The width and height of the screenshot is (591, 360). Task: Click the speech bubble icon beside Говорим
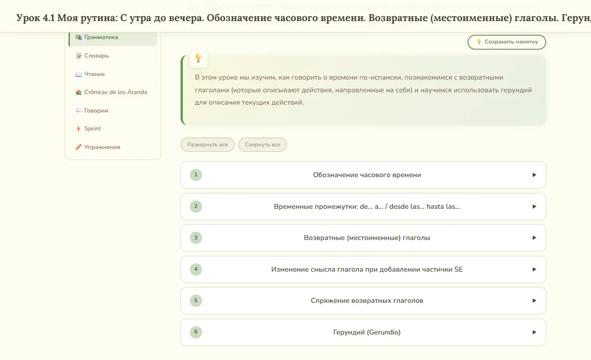79,111
